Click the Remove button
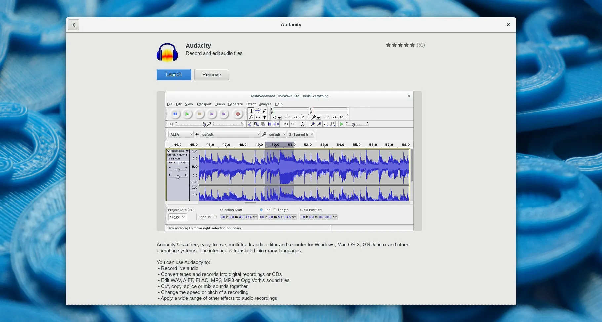602x322 pixels. tap(212, 75)
